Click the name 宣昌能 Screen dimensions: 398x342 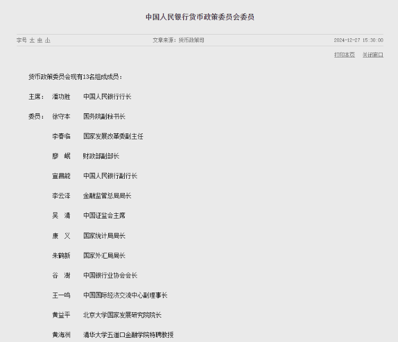tap(61, 176)
